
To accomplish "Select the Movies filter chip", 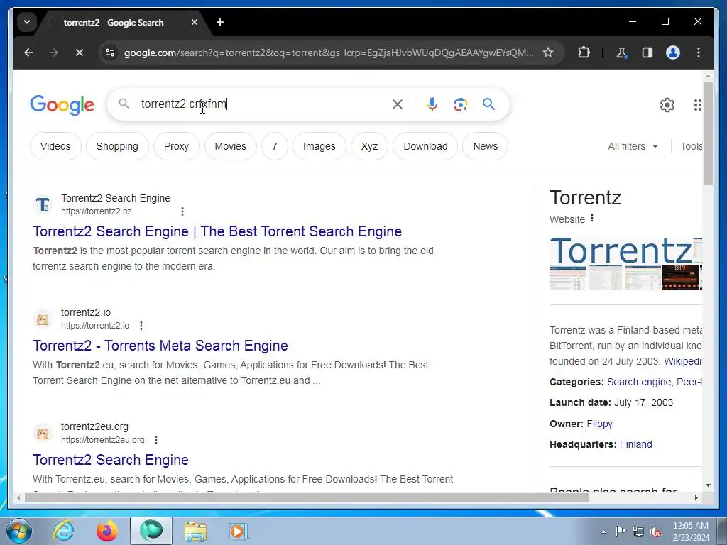I will [231, 146].
